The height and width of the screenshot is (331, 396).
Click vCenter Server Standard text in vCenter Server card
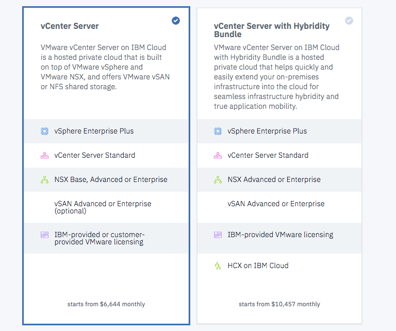pyautogui.click(x=95, y=155)
